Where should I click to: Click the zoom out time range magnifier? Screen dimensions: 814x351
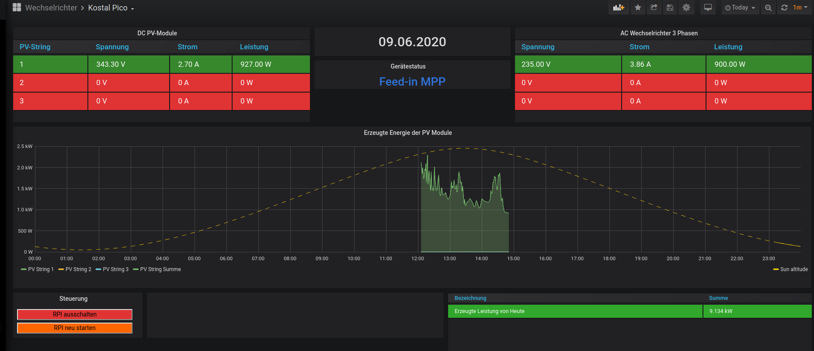pos(768,8)
